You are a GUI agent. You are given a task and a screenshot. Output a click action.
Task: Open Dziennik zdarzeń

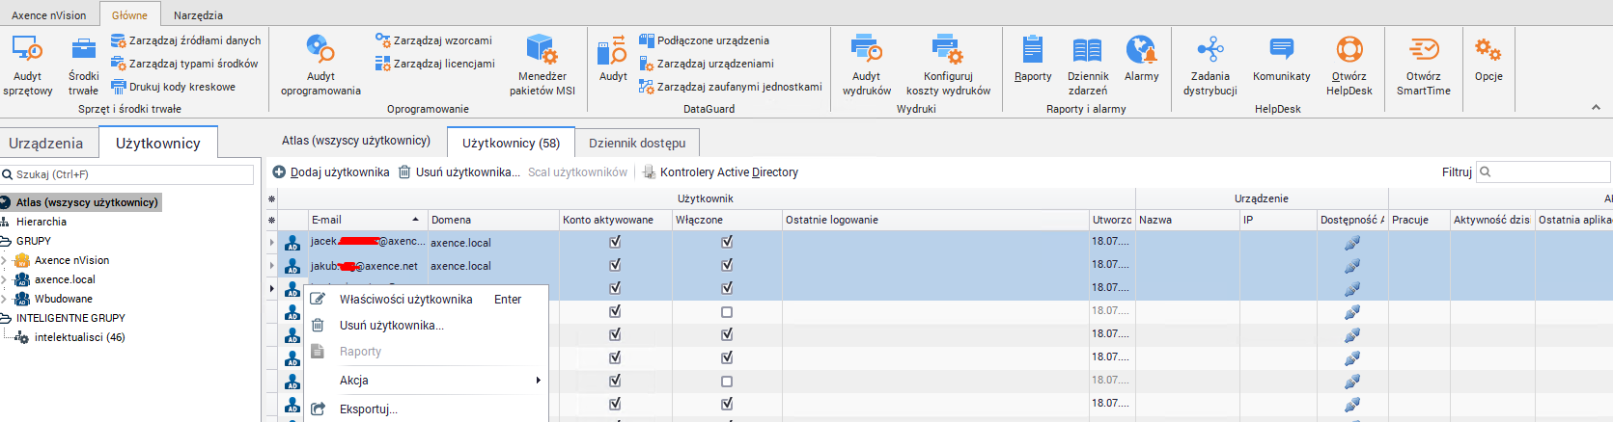click(x=1088, y=66)
